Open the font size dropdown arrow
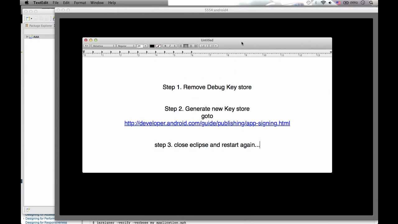The image size is (398, 224). tap(145, 46)
